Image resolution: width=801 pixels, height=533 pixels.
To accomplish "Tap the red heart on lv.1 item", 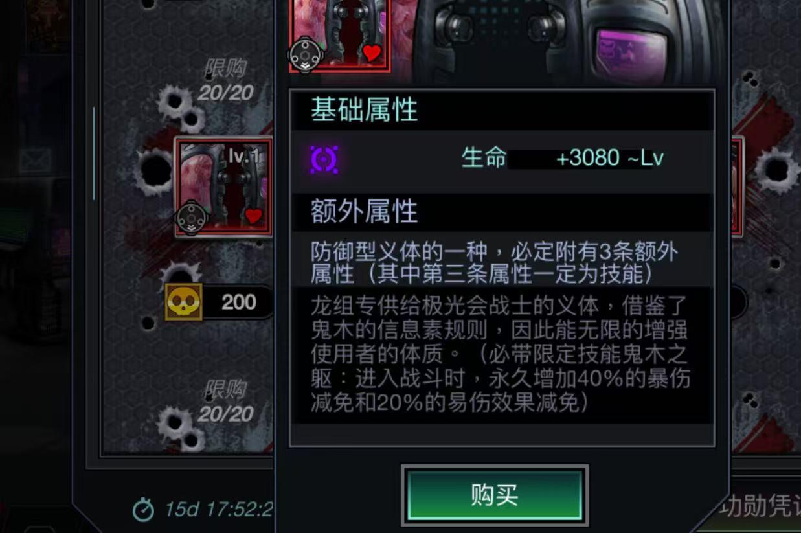I will pyautogui.click(x=254, y=216).
